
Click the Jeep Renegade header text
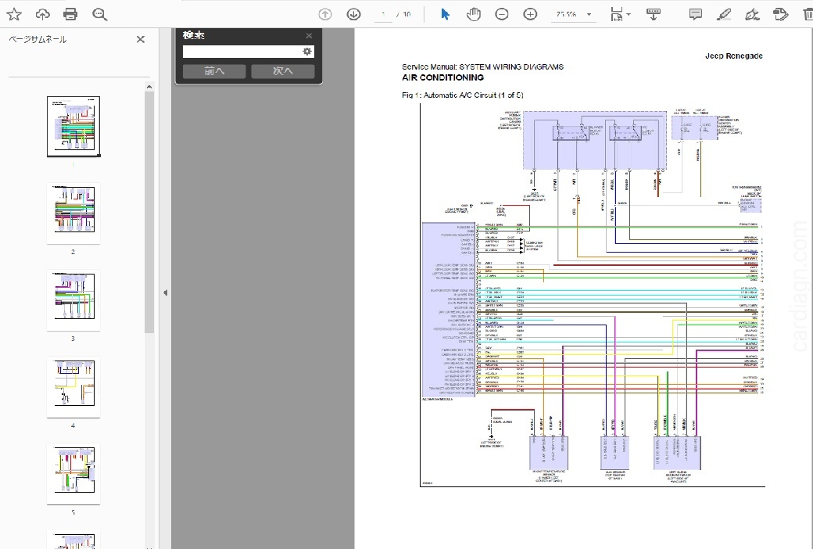[734, 56]
